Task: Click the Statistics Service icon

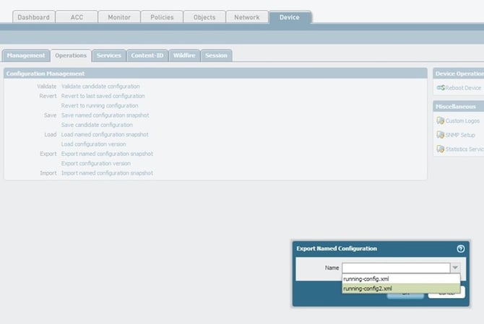Action: [x=440, y=149]
